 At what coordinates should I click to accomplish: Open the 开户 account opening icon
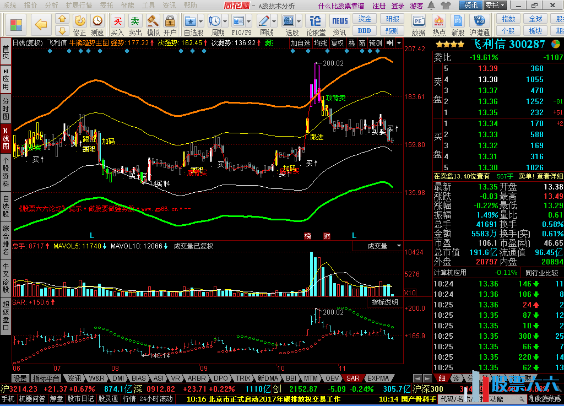pyautogui.click(x=170, y=24)
